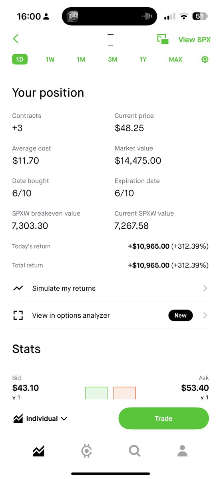
Task: Open the search tab icon
Action: point(135,451)
